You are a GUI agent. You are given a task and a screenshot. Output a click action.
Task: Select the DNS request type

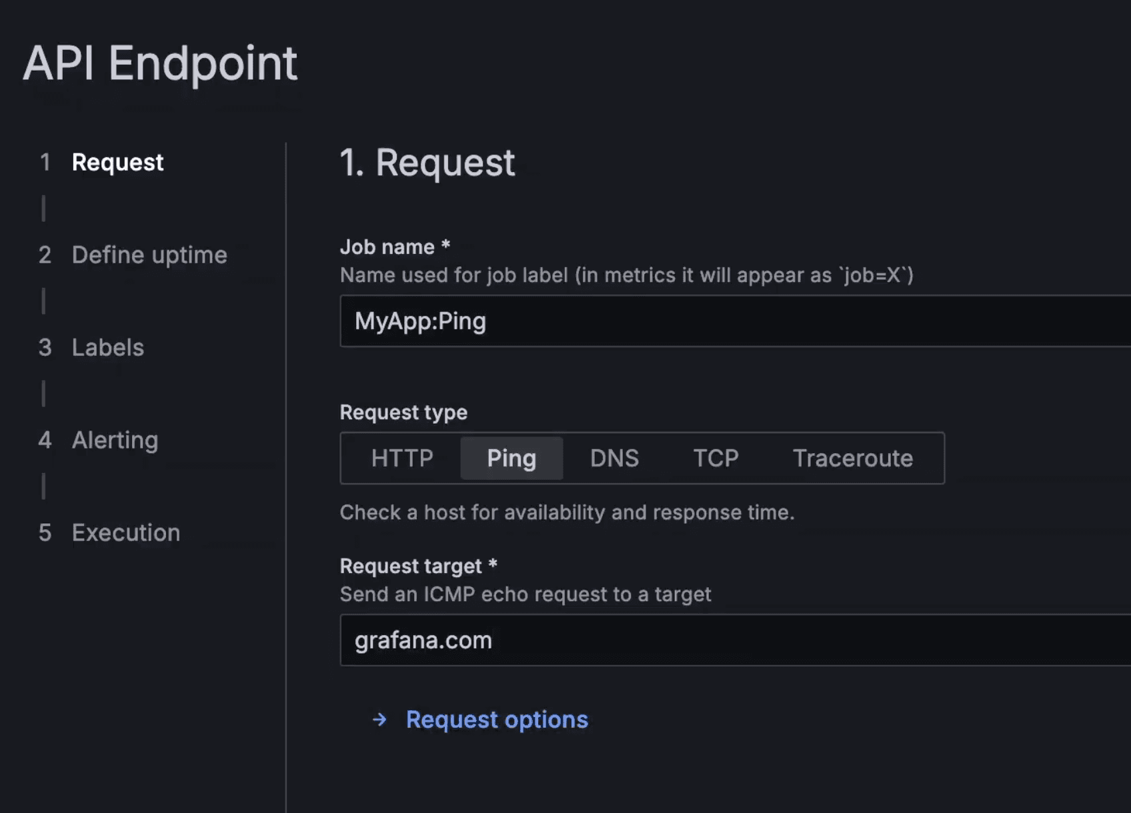tap(614, 458)
